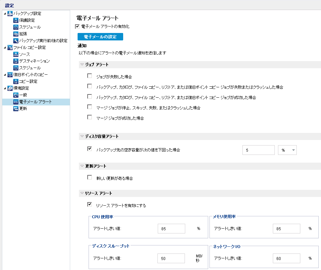Collapse the リソース アラート section
This screenshot has height=270, width=321.
click(82, 193)
